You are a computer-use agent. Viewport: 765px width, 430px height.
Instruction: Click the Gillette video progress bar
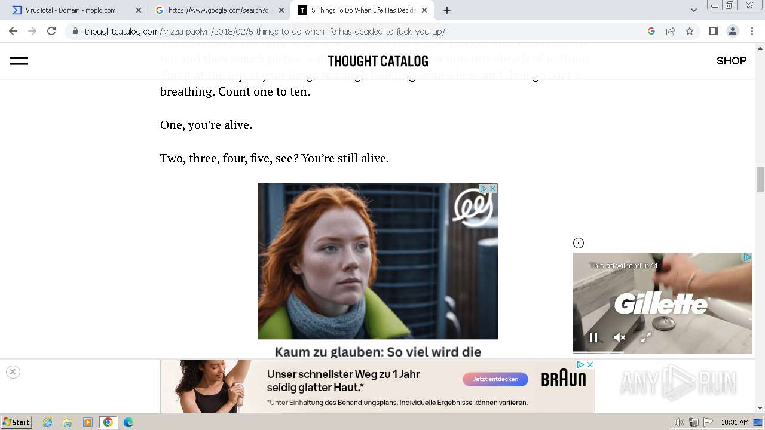663,352
